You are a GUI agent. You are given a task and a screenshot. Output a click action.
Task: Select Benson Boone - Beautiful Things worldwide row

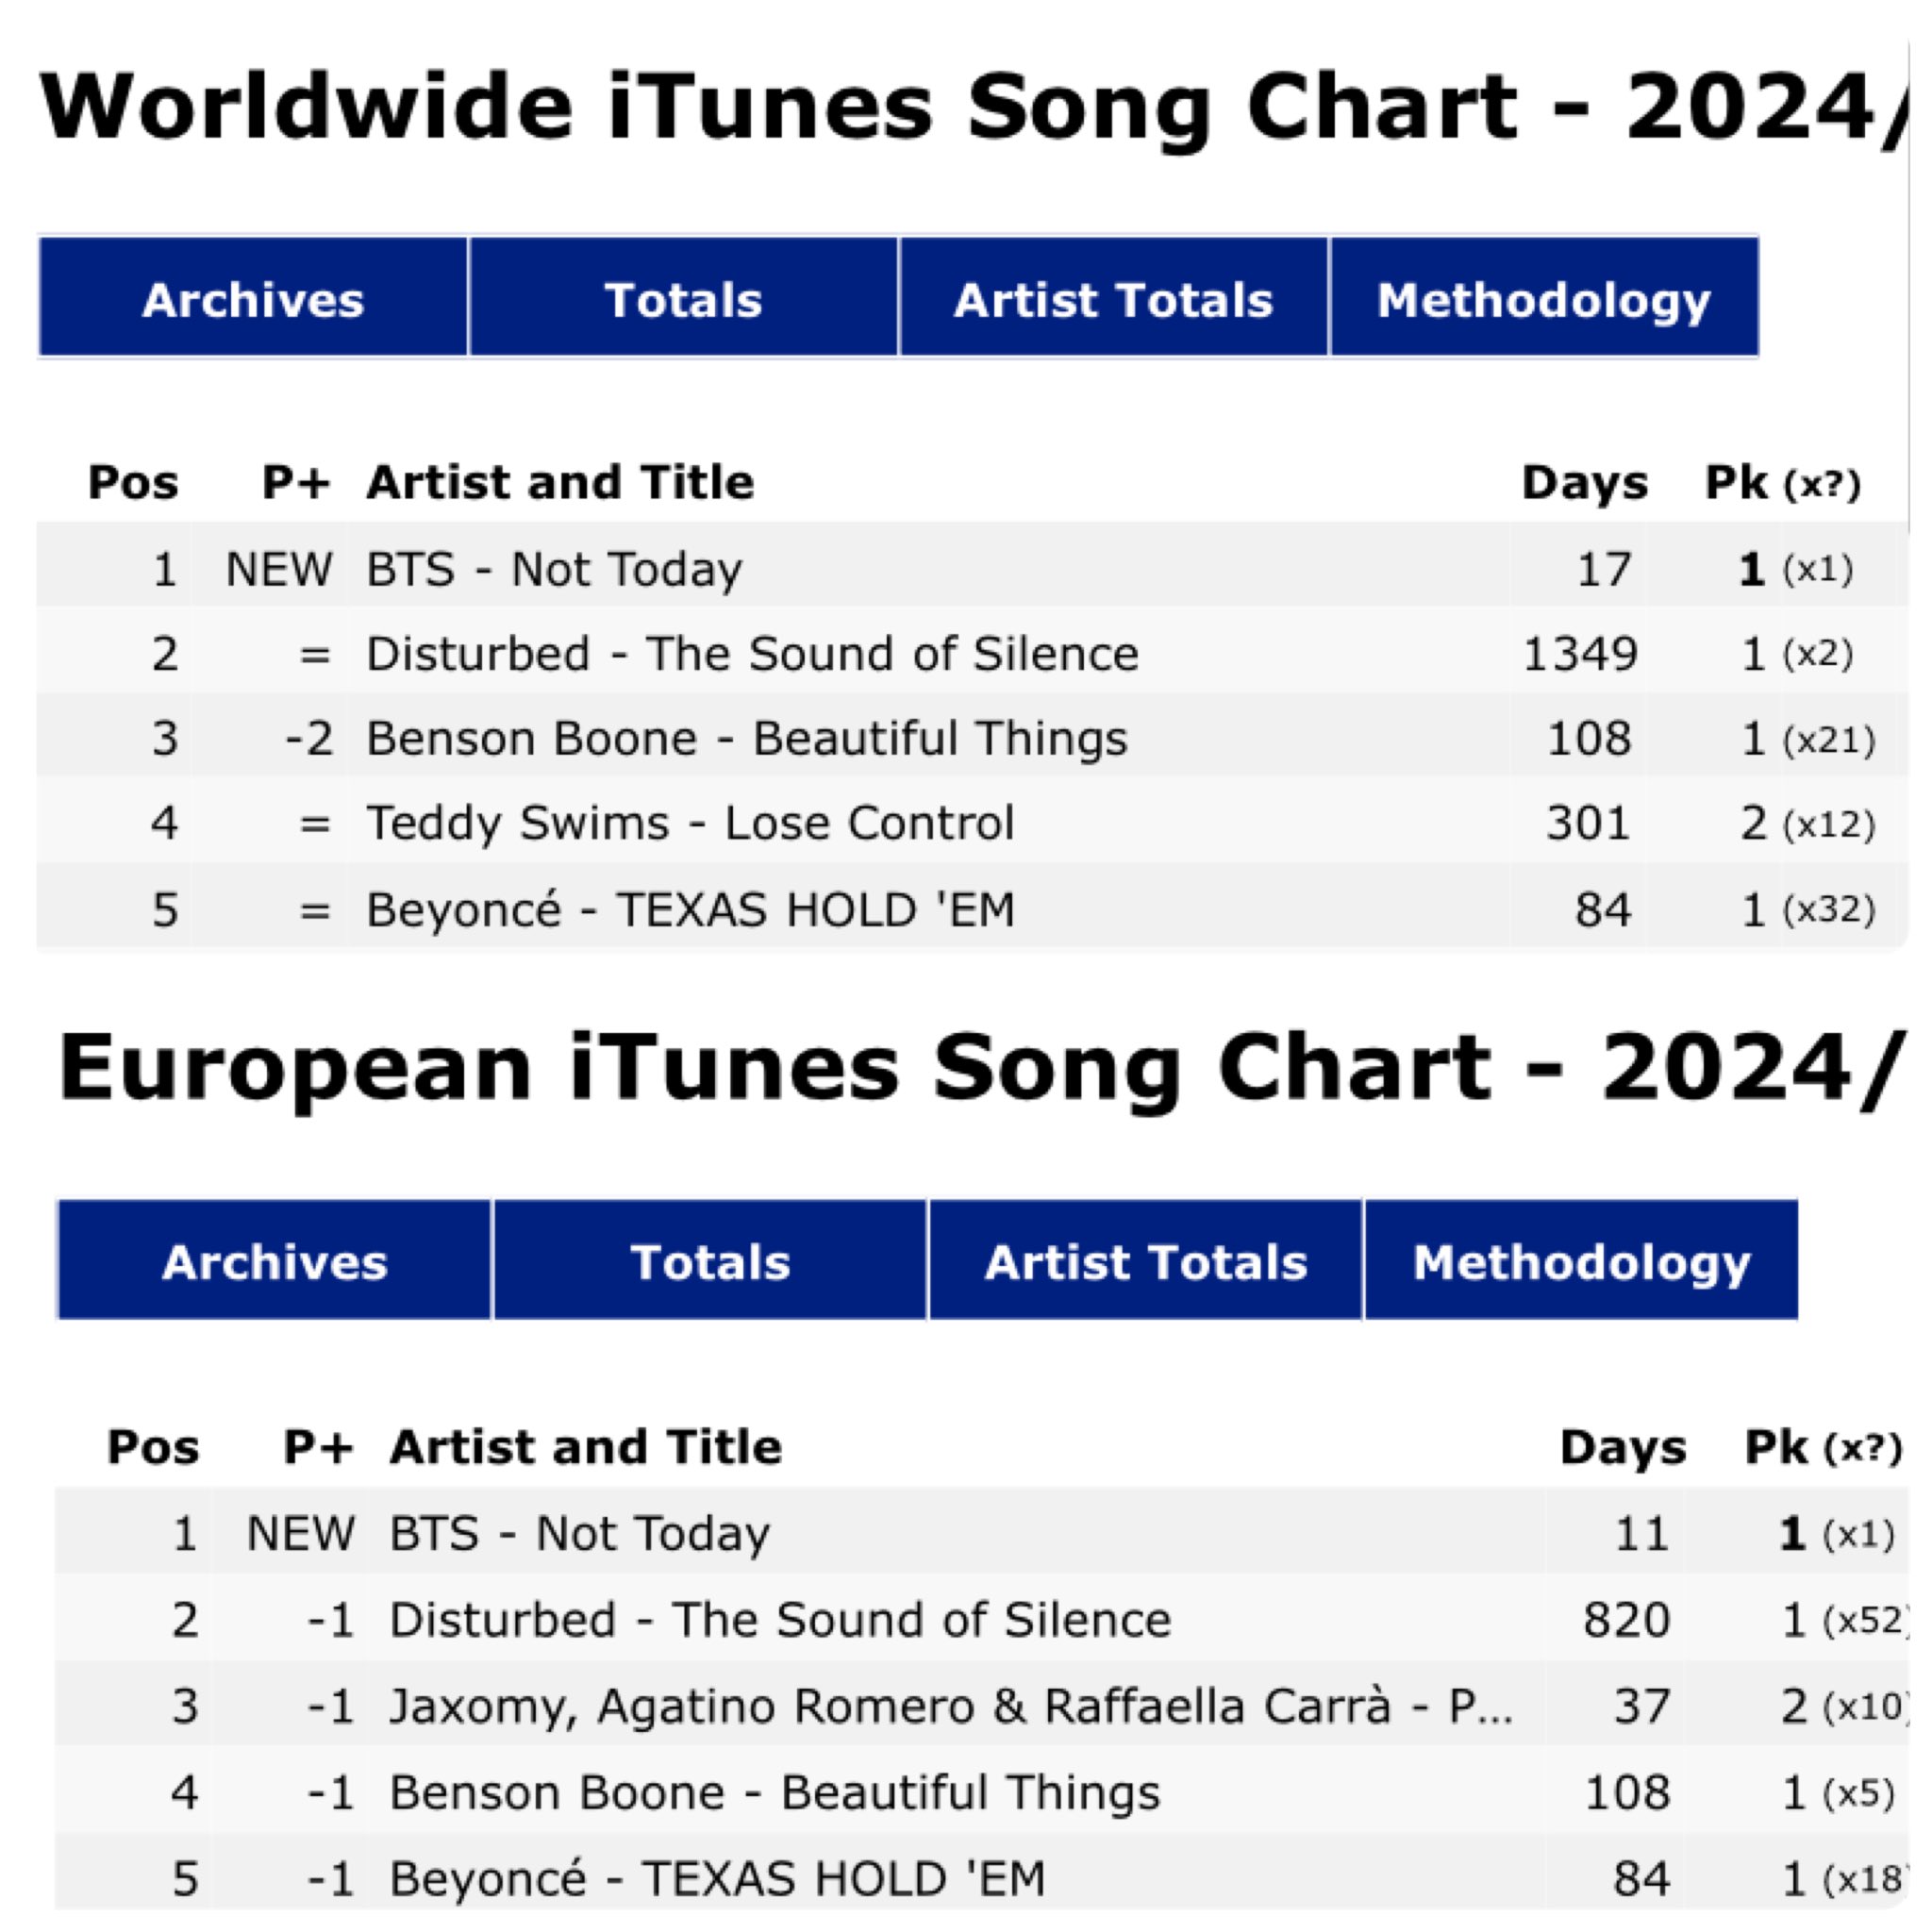972,738
